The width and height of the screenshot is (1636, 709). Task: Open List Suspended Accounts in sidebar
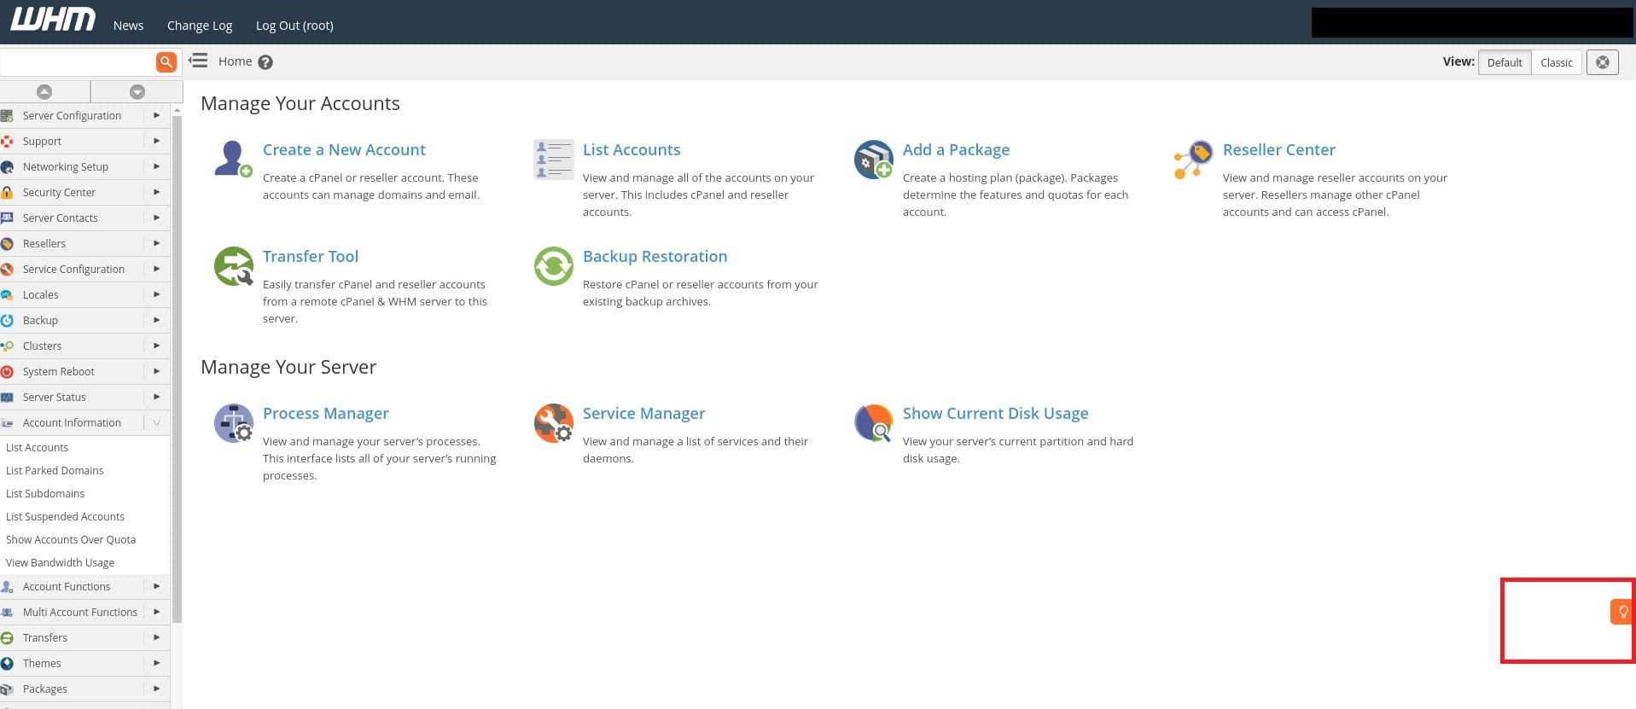coord(65,516)
